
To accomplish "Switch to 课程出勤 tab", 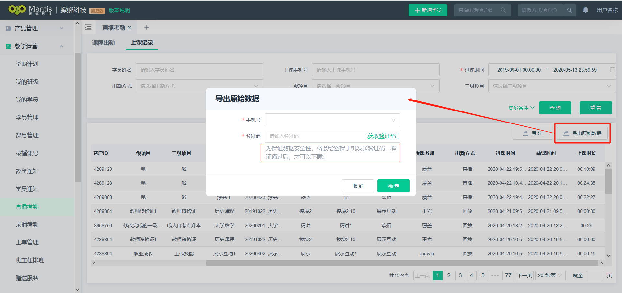I will 103,43.
